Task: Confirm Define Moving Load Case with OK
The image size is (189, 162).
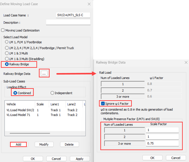Action: [33, 159]
